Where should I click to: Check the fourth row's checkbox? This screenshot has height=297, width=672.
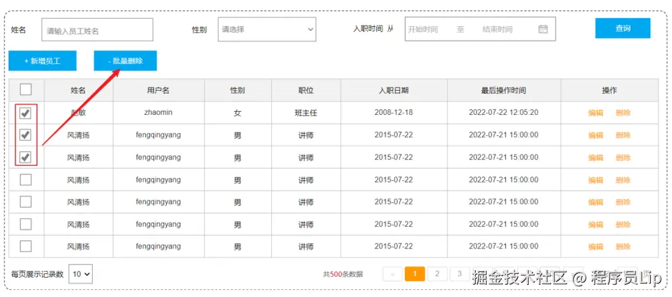point(26,180)
